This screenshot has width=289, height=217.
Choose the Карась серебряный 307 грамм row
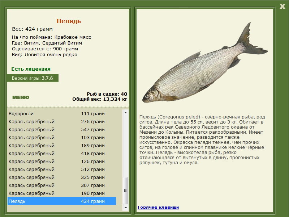pyautogui.click(x=62, y=185)
